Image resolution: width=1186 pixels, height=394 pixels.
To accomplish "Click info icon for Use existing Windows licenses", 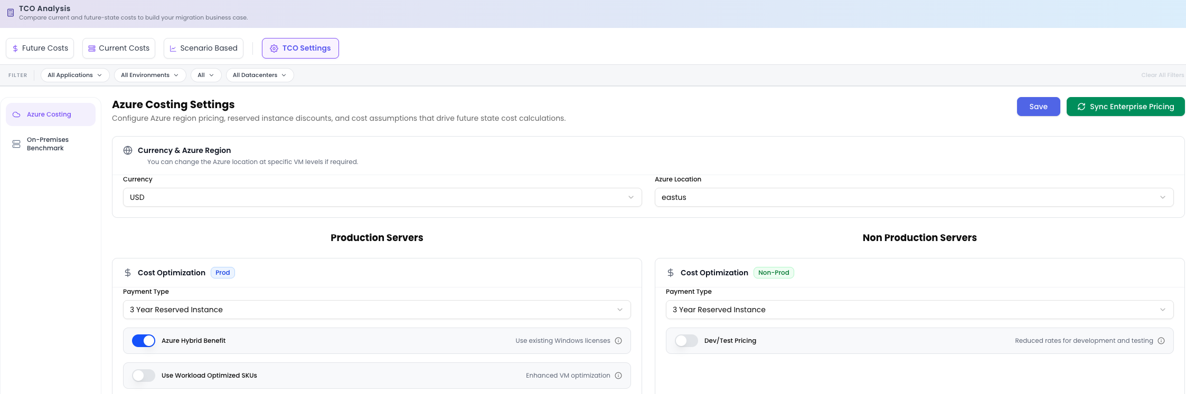I will (x=618, y=341).
